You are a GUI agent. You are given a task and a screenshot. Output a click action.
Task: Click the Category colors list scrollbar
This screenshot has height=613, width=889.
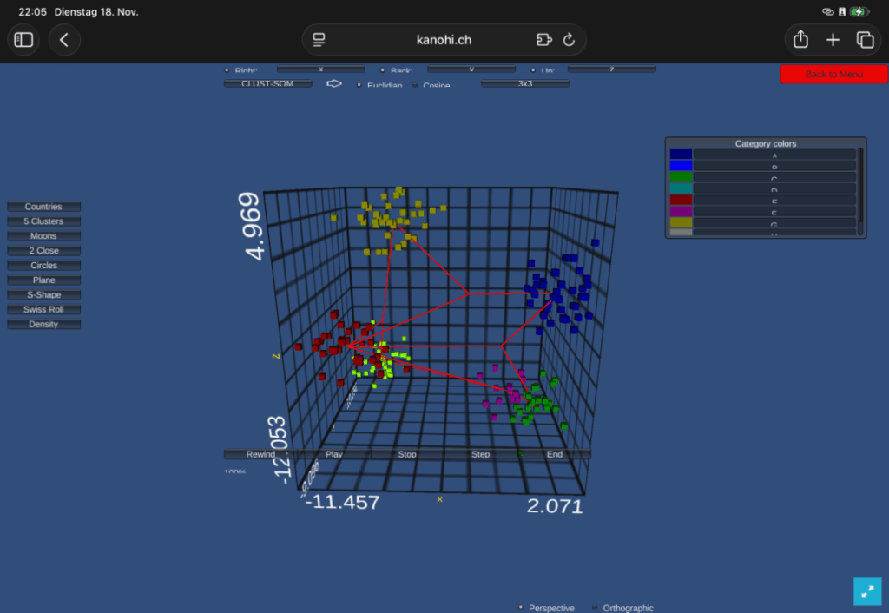click(x=860, y=191)
